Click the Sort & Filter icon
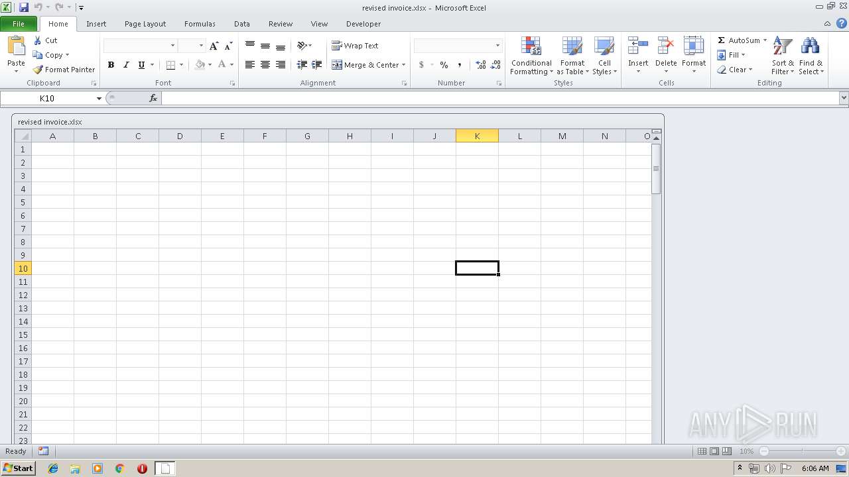849x477 pixels. 783,46
